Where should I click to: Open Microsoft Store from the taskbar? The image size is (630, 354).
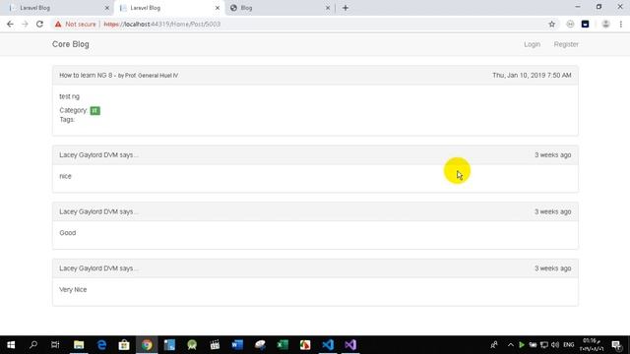click(124, 345)
